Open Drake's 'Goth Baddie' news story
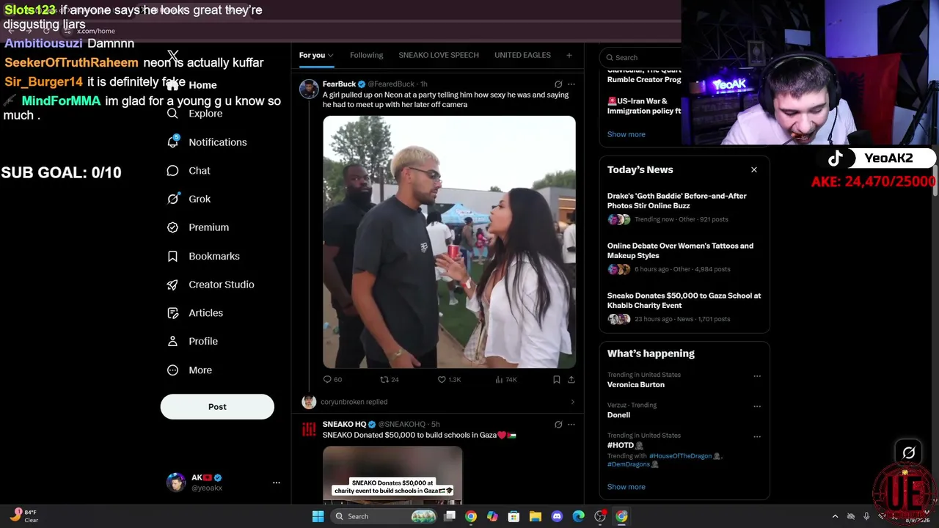 pos(684,208)
